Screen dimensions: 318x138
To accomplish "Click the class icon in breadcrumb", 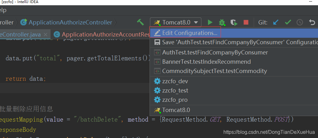I will (24, 22).
